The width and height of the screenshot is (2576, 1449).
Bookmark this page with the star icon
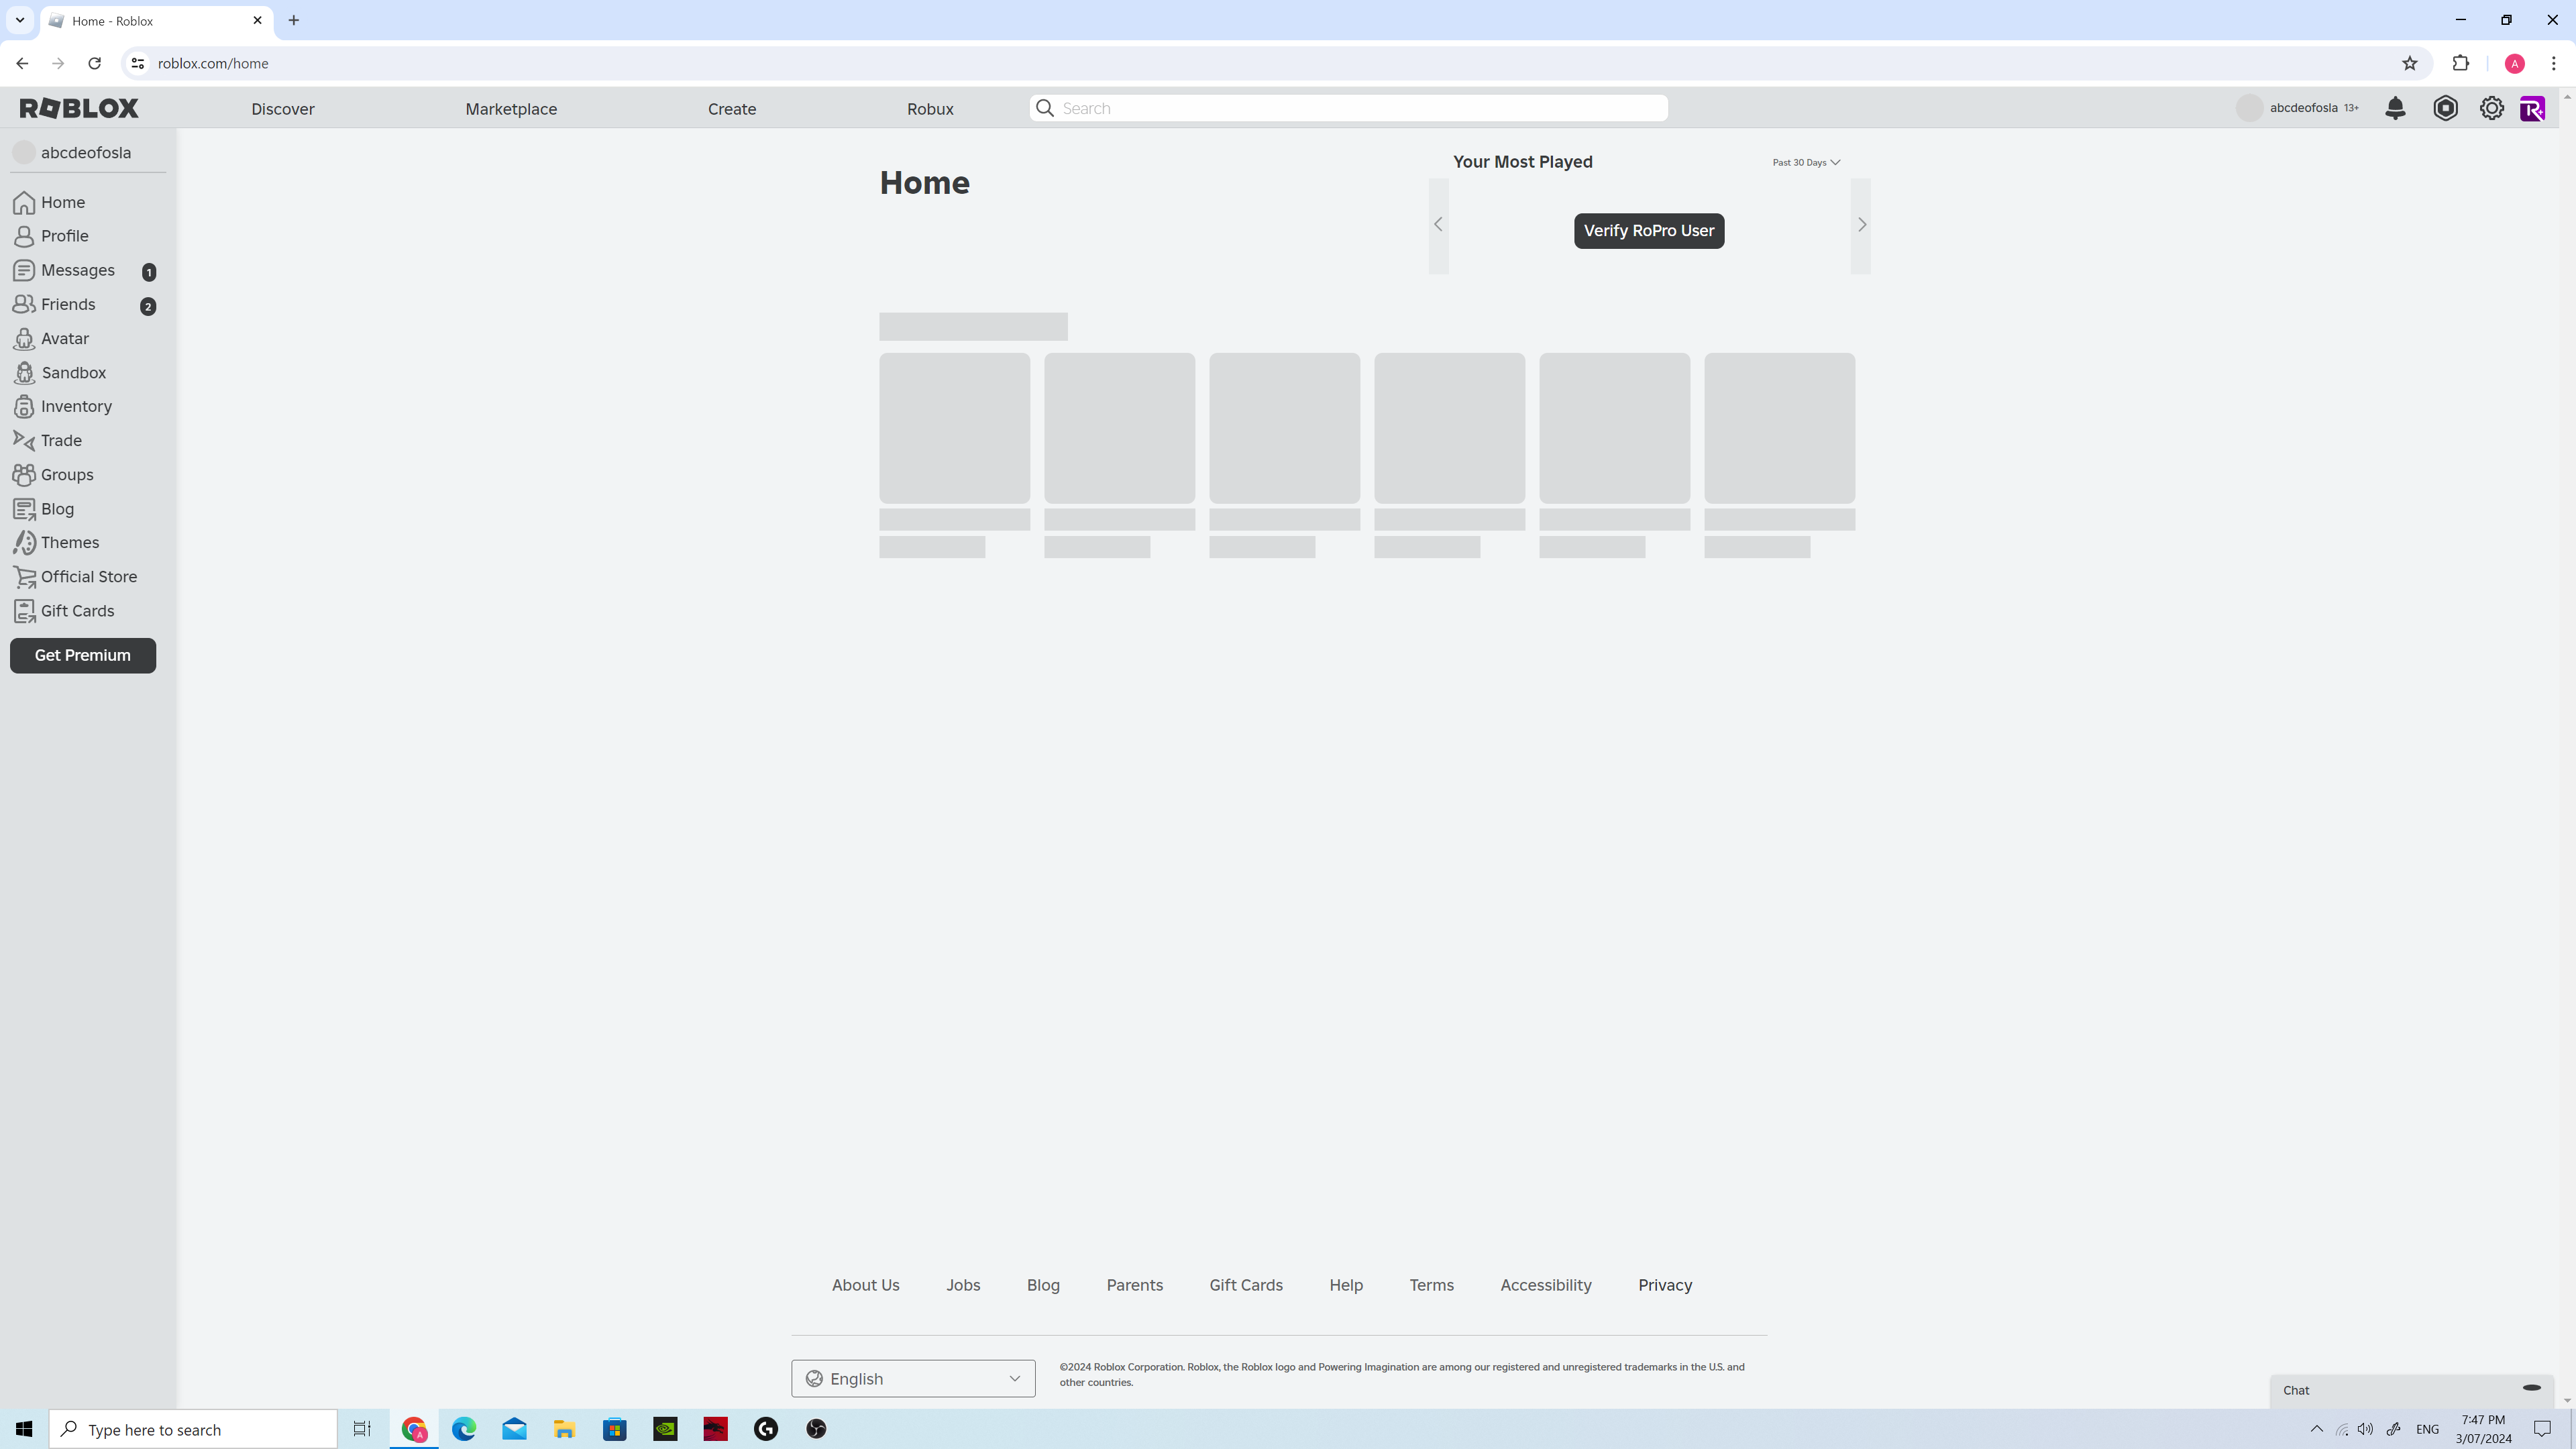point(2410,63)
